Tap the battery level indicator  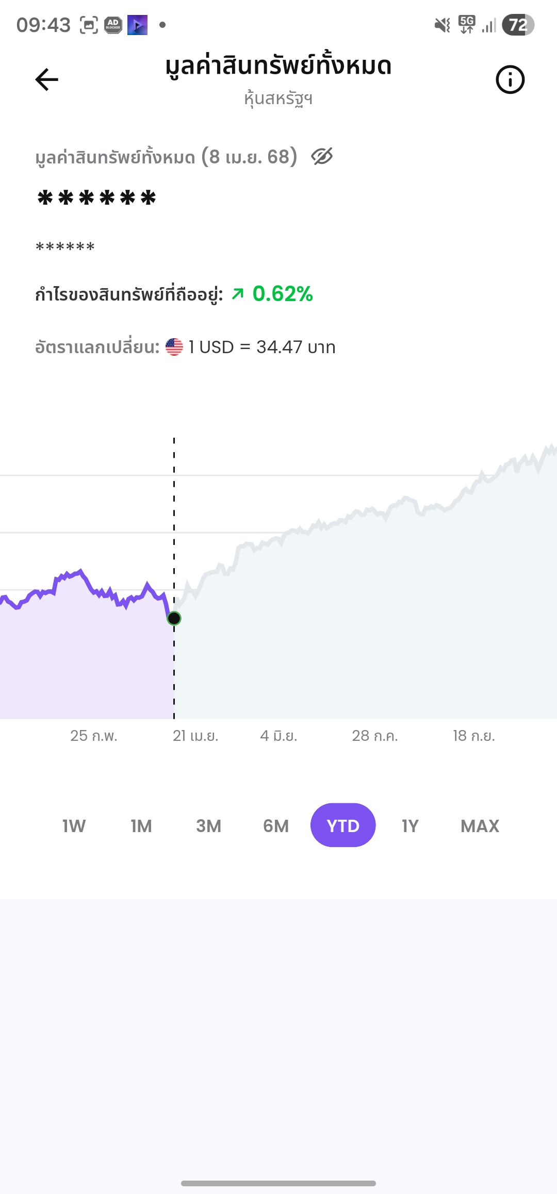[518, 25]
